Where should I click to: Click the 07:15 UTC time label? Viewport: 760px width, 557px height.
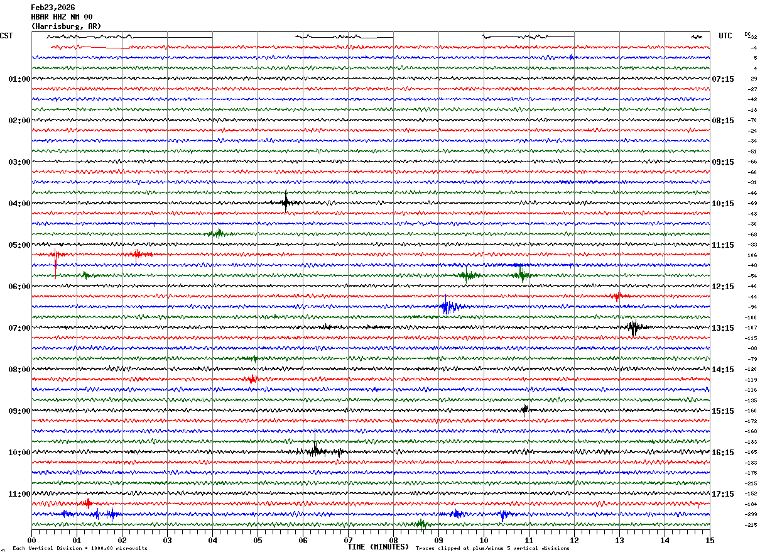723,79
